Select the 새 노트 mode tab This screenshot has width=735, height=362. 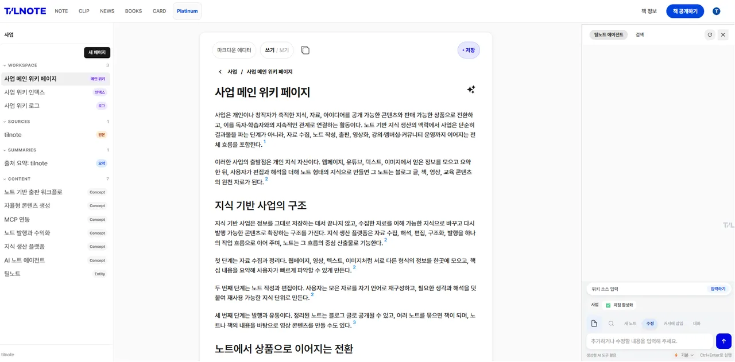pyautogui.click(x=630, y=324)
